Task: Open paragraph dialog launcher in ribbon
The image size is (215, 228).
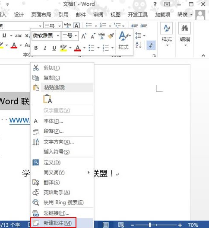Action: pyautogui.click(x=154, y=55)
